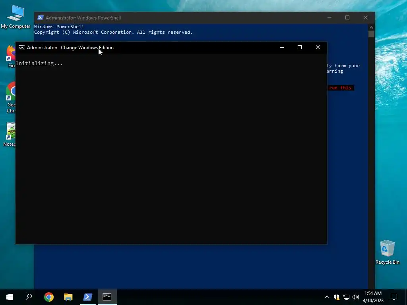Launch Google Chrome from taskbar
This screenshot has height=305, width=407.
pyautogui.click(x=49, y=297)
